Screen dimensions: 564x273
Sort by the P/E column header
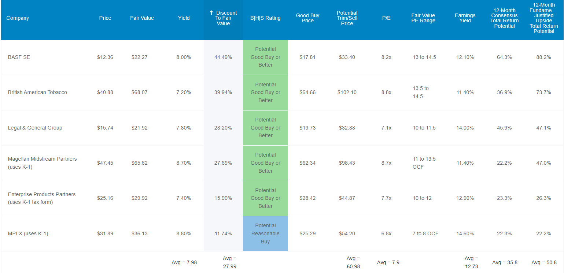[x=386, y=18]
